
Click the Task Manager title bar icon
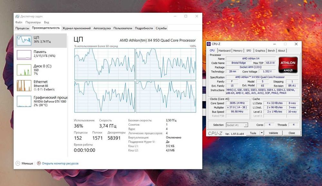(17, 16)
